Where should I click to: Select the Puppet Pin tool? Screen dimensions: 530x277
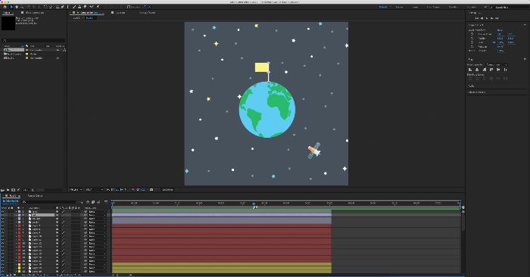pyautogui.click(x=98, y=7)
